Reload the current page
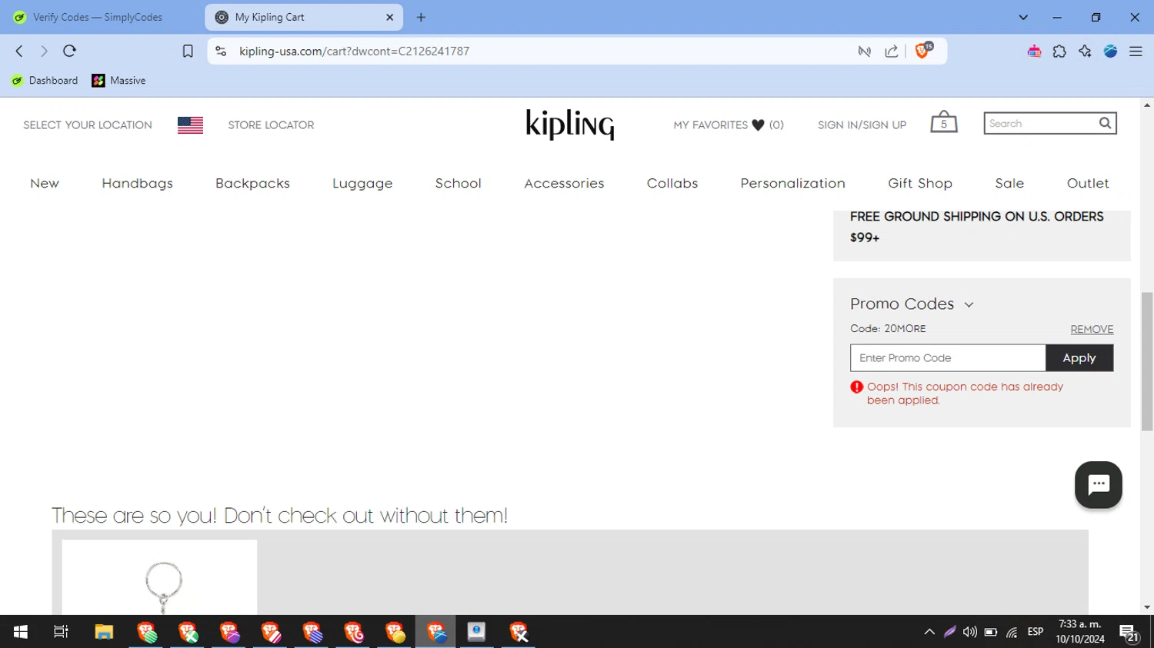Image resolution: width=1154 pixels, height=648 pixels. pyautogui.click(x=69, y=51)
